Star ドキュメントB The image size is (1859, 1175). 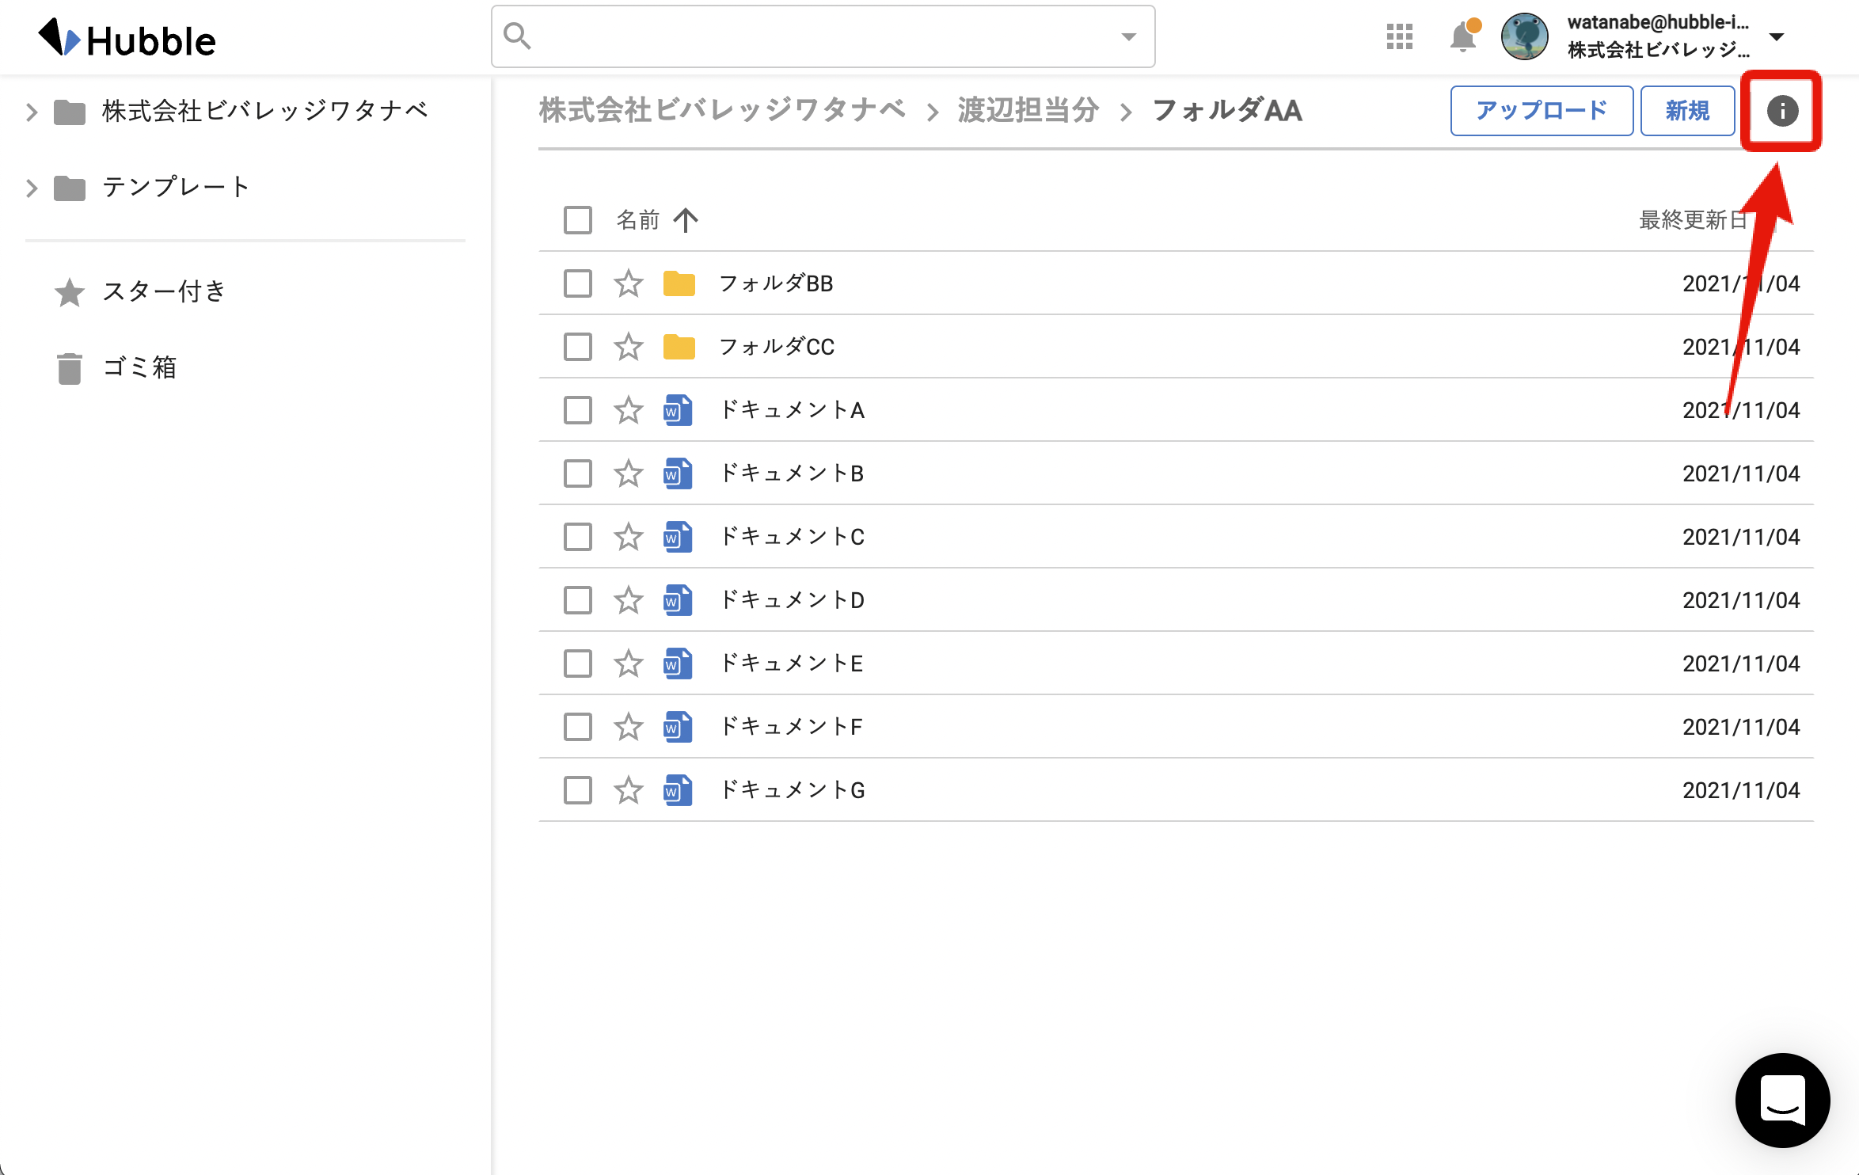click(628, 473)
